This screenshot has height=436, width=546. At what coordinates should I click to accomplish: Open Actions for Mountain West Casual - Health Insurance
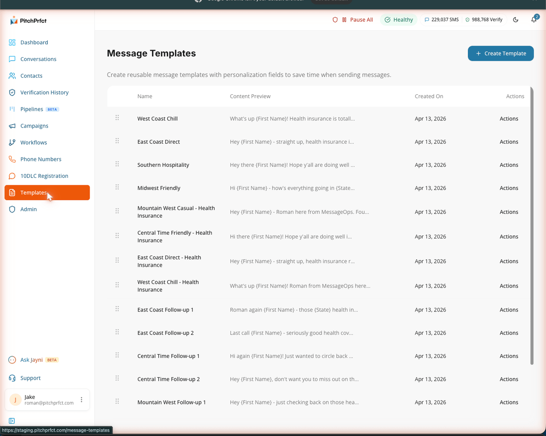pos(509,212)
